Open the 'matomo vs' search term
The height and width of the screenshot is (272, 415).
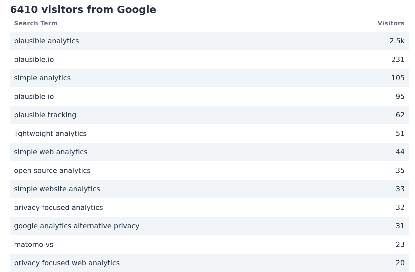33,244
